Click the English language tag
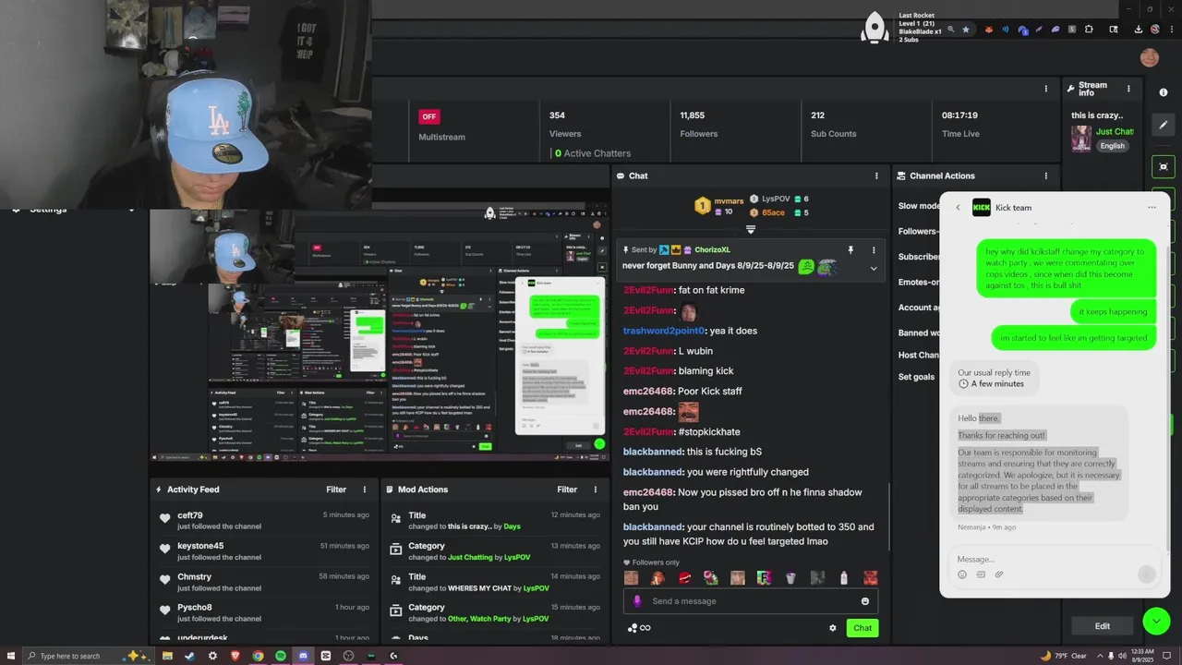The width and height of the screenshot is (1182, 665). click(x=1112, y=146)
